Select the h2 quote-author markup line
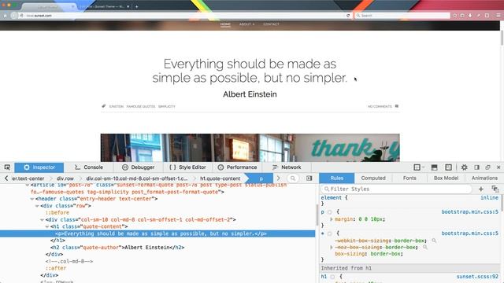 tap(117, 248)
